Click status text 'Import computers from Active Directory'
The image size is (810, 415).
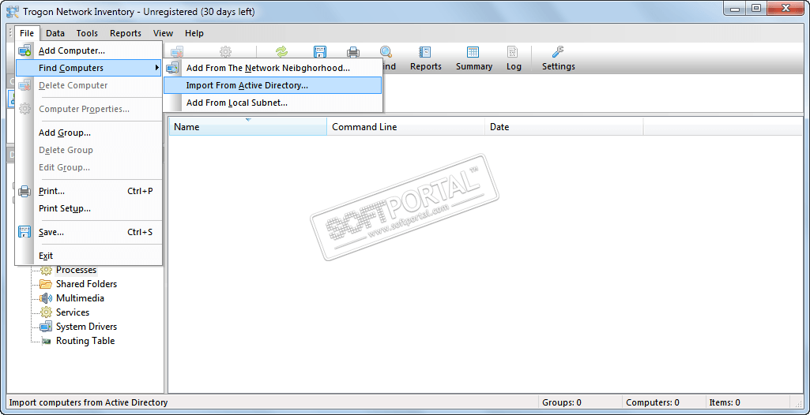[89, 402]
